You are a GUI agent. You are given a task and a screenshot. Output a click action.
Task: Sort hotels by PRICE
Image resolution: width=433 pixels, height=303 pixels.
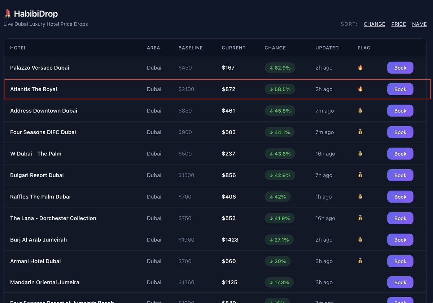[x=398, y=24]
